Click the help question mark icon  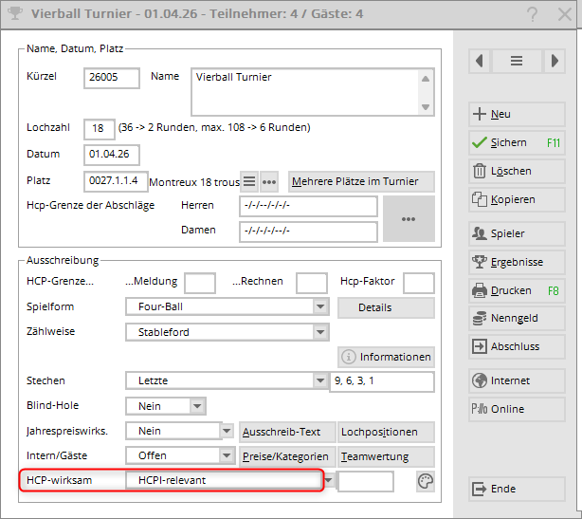pos(534,14)
